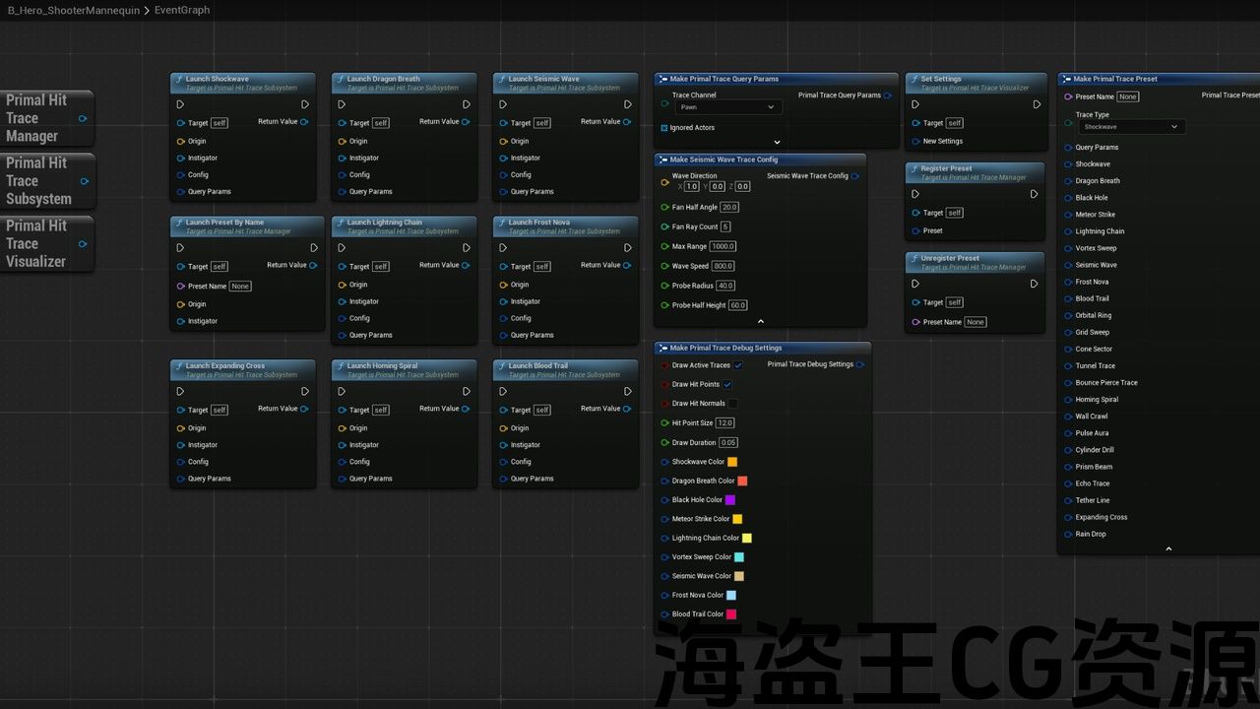Enable the Draw Hit Normals checkbox

732,404
